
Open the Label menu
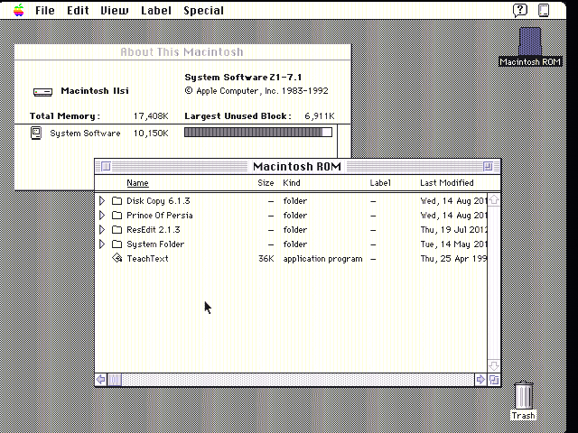point(156,10)
